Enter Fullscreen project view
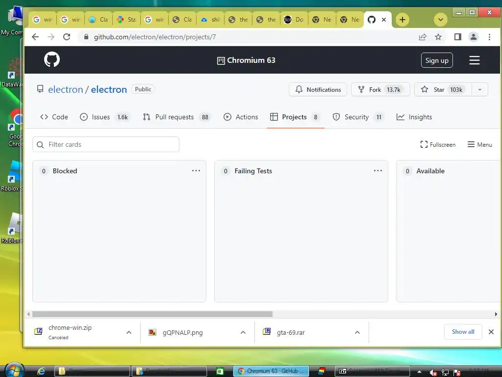The height and width of the screenshot is (377, 502). 438,145
